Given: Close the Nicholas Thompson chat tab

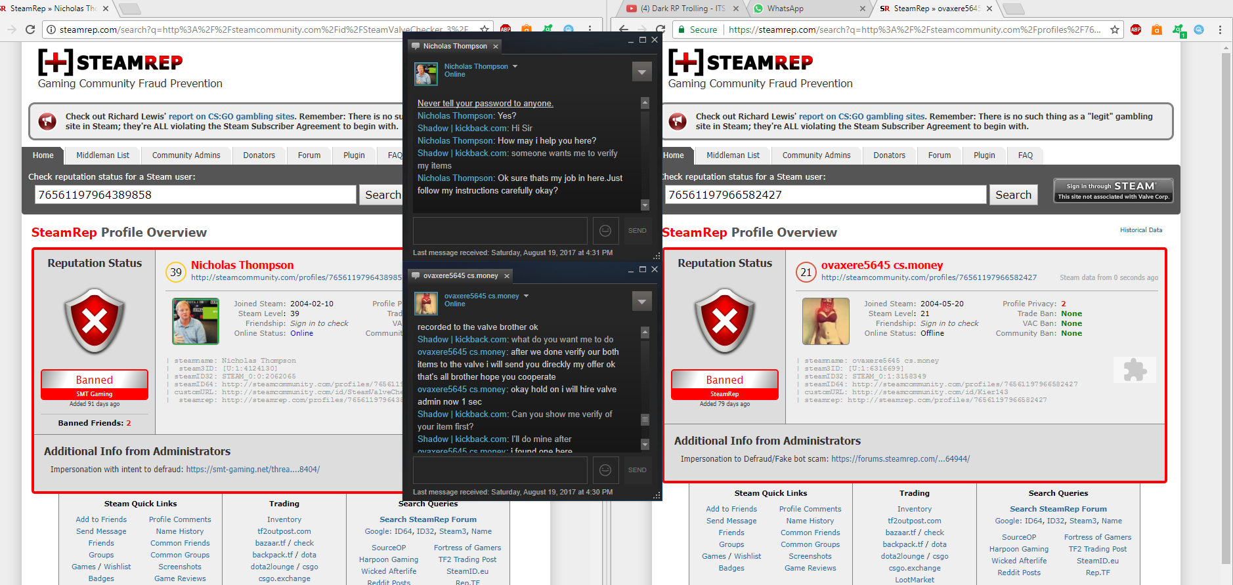Looking at the screenshot, I should coord(496,46).
